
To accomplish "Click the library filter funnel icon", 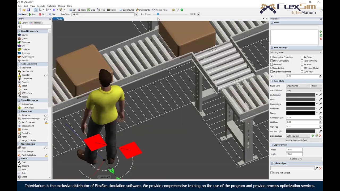I will (x=19, y=27).
